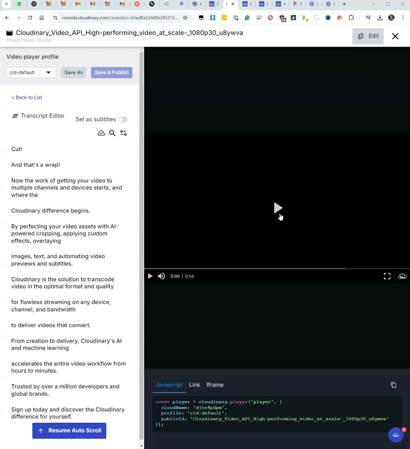Open the browser downloads icon
Screen dimensions: 410x449
pyautogui.click(x=380, y=18)
